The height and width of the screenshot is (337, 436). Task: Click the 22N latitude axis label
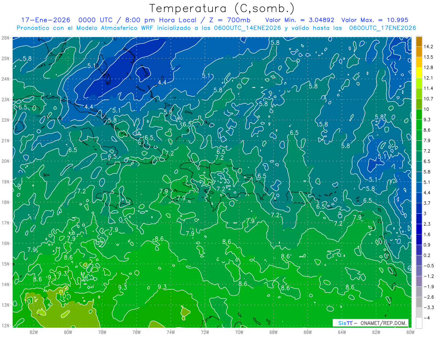point(5,120)
